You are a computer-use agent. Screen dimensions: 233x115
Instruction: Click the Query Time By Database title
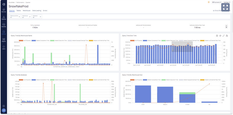(x=19, y=75)
